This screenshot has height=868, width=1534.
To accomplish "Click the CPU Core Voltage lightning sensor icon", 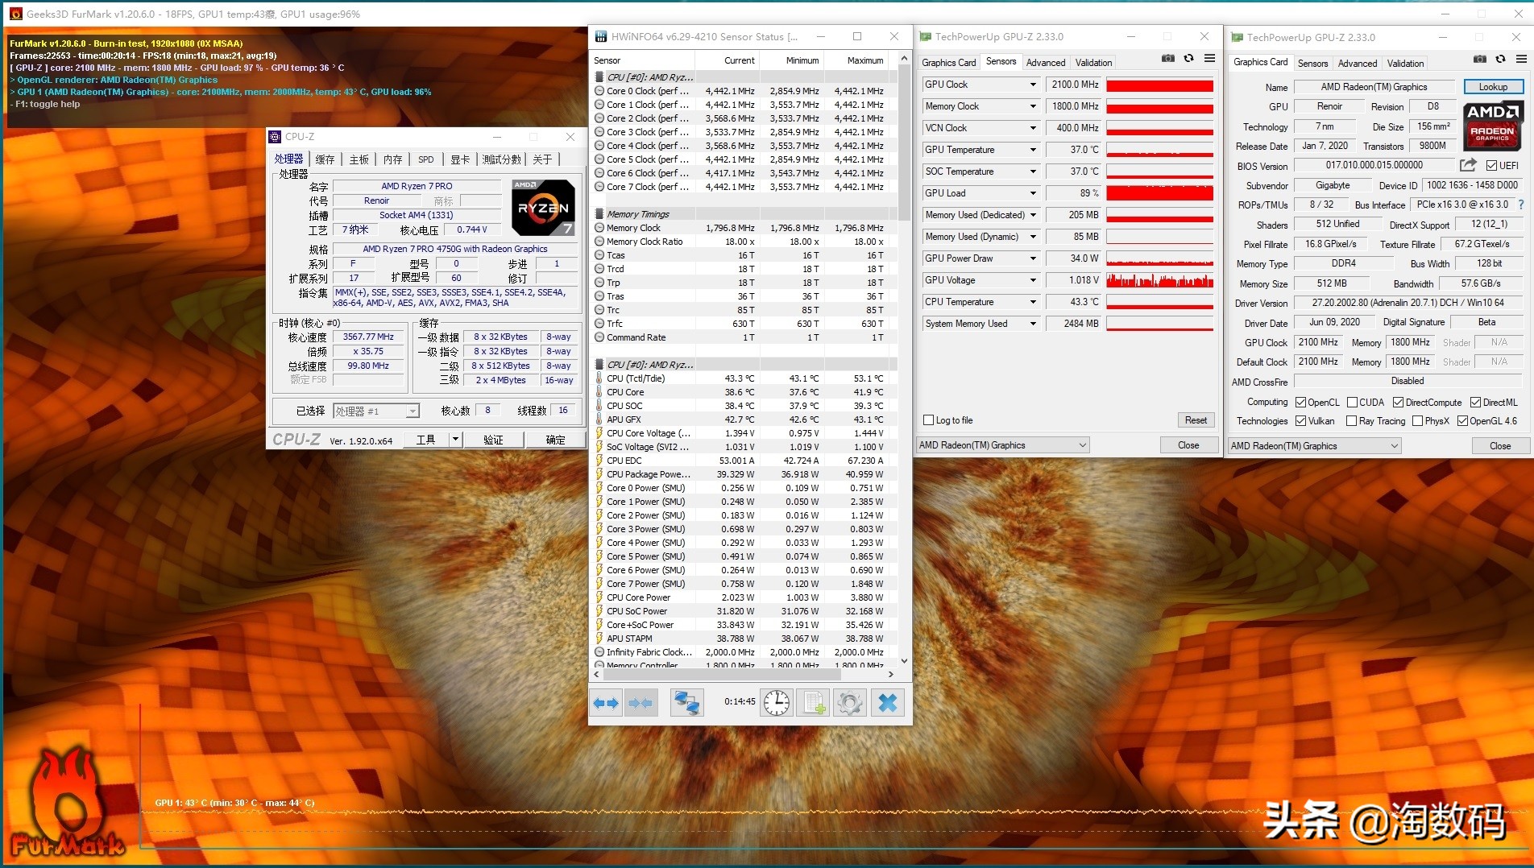I will (x=599, y=433).
